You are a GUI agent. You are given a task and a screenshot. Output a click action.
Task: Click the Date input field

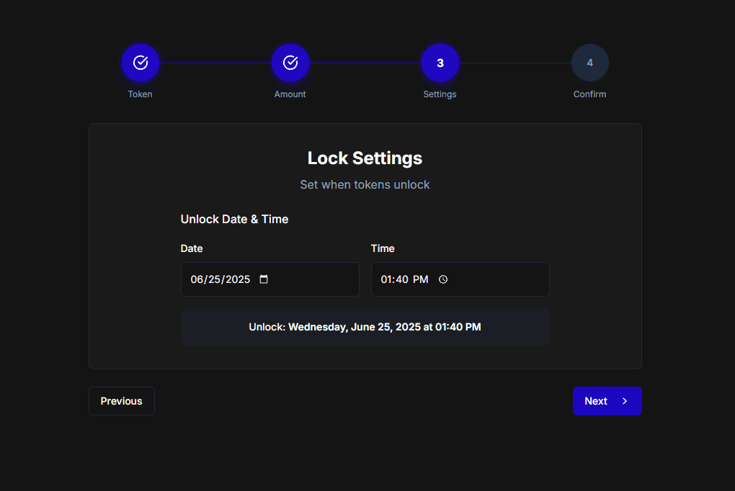coord(270,279)
